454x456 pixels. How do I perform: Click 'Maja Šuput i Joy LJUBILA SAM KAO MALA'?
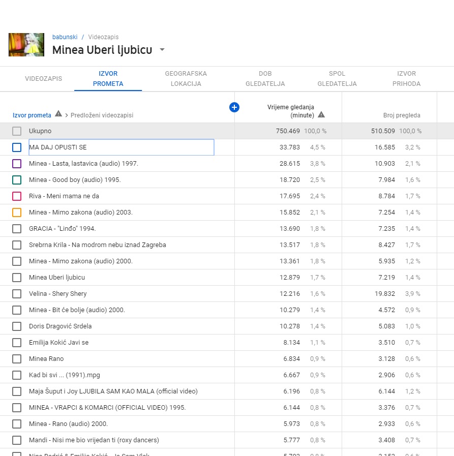click(113, 391)
